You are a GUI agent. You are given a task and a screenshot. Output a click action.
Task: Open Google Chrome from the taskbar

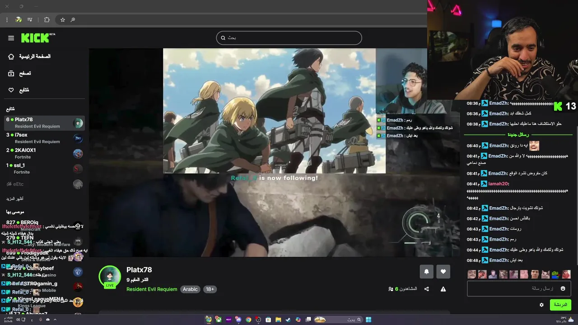point(248,320)
